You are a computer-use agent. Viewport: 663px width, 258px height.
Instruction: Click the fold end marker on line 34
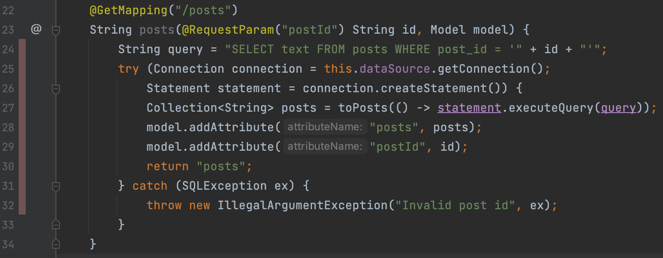(56, 243)
